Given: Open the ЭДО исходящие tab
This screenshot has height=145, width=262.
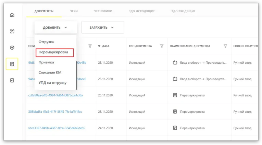Looking at the screenshot, I should click(x=142, y=11).
